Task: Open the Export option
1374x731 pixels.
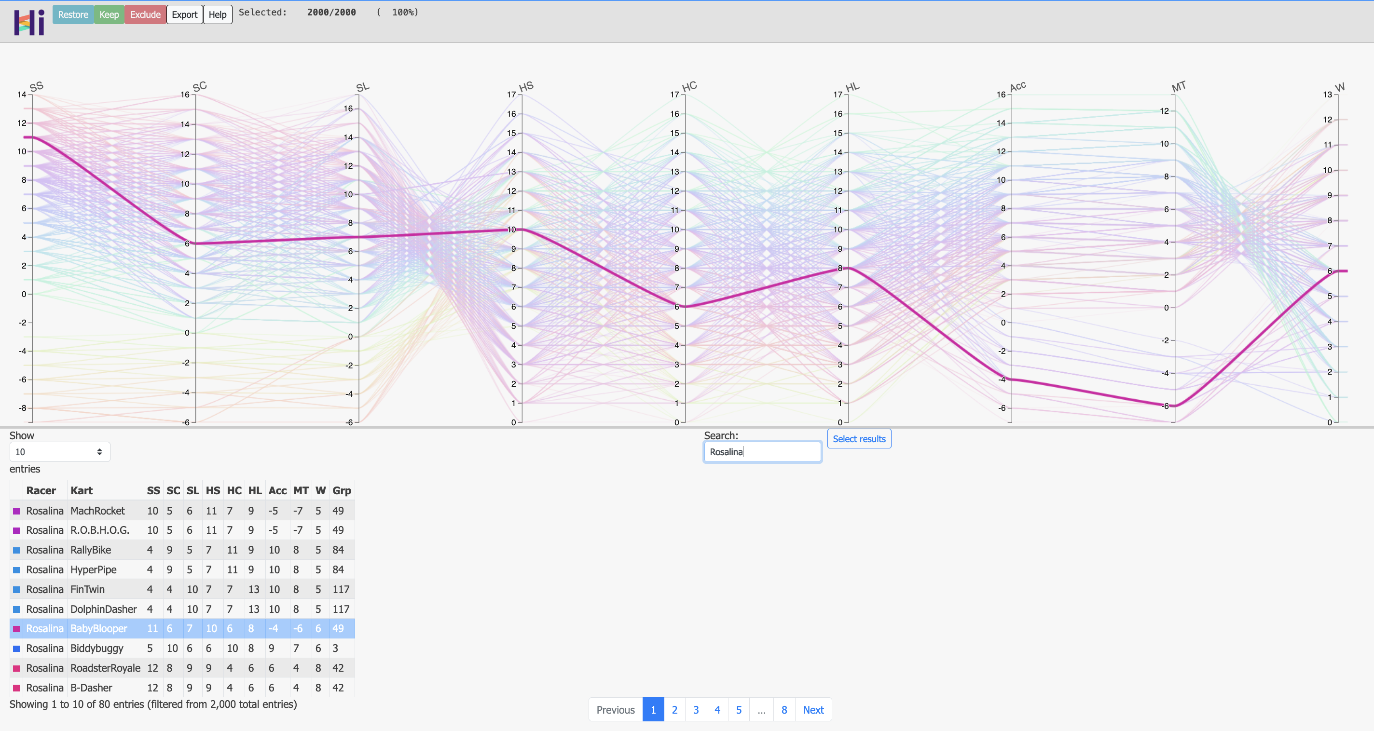Action: point(185,14)
